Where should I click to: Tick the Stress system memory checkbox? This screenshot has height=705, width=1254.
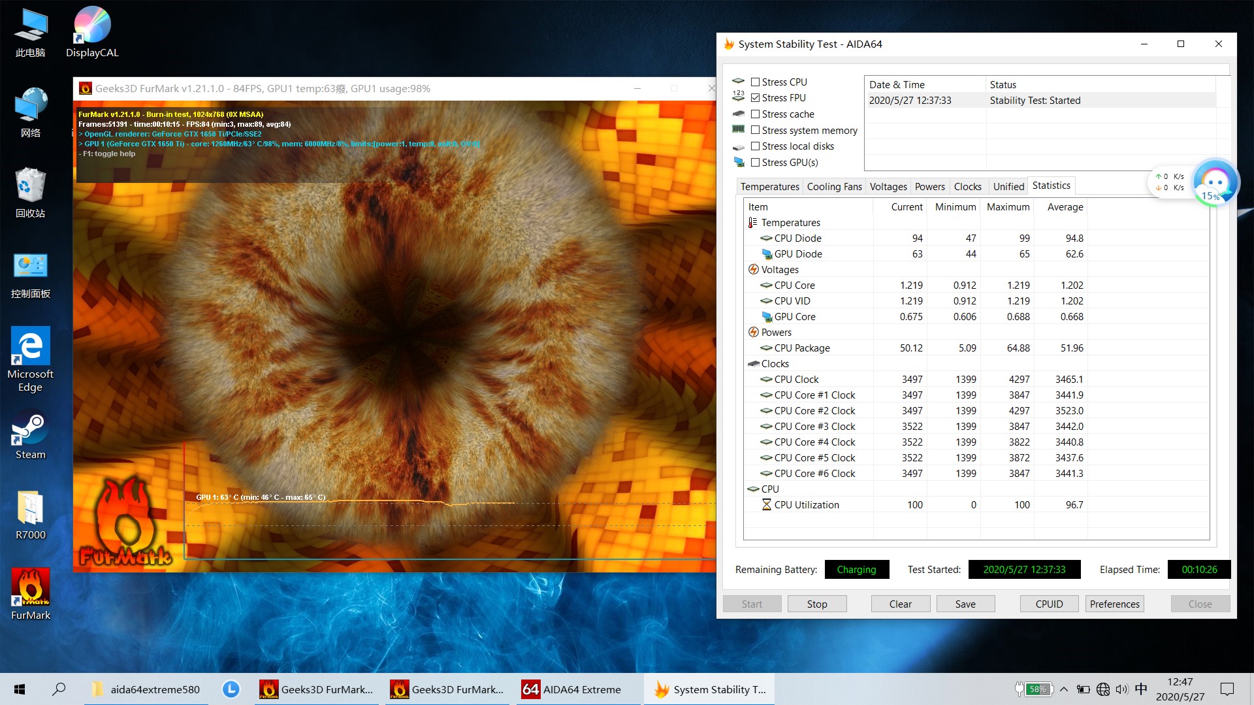[x=755, y=131]
